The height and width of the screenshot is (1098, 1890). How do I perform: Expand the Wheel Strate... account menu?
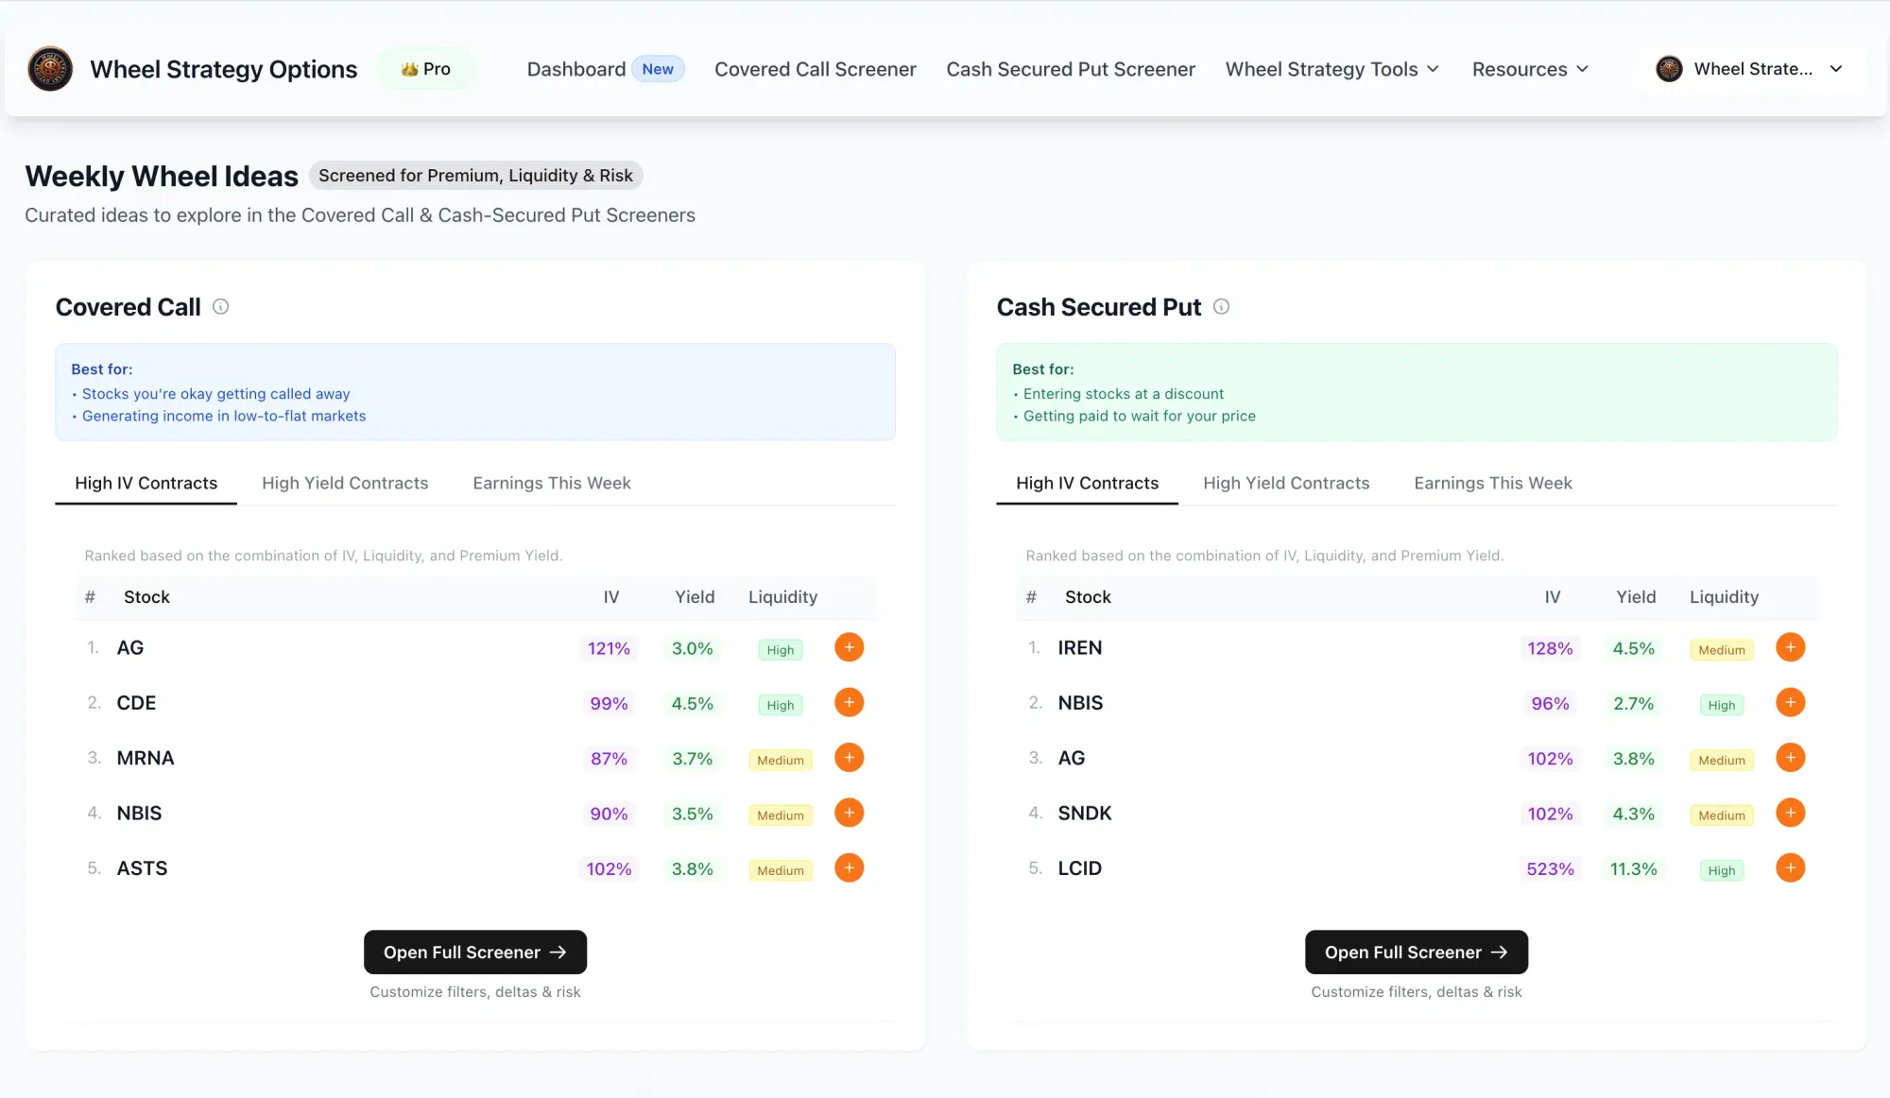tap(1749, 69)
